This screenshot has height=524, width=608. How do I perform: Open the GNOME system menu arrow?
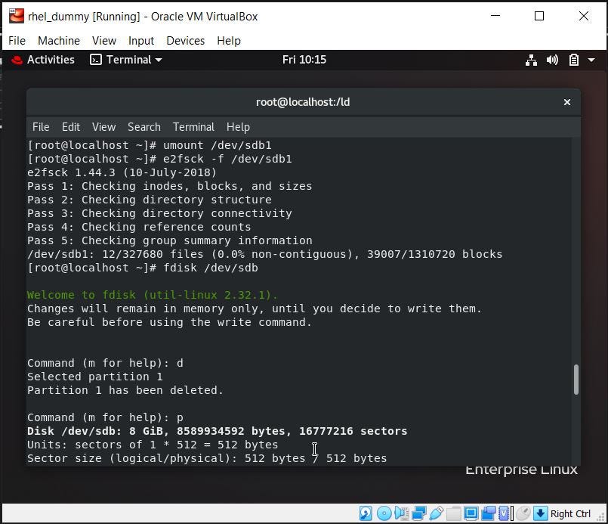(x=591, y=60)
